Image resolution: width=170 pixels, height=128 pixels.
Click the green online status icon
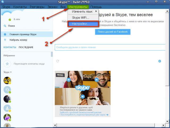tap(10, 20)
